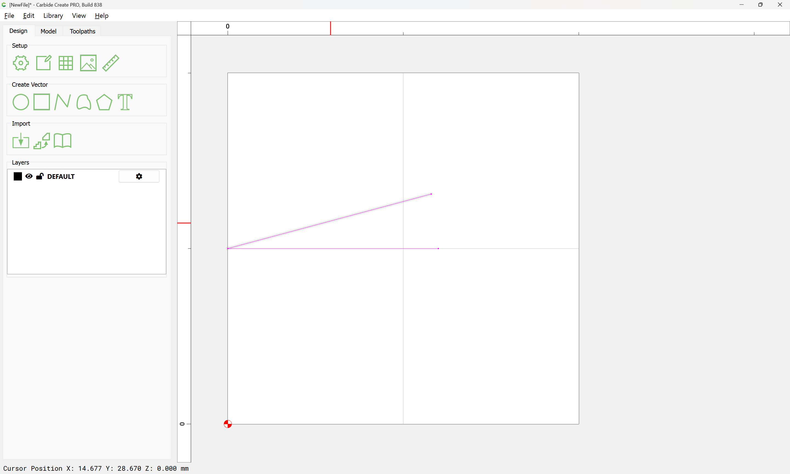
Task: Select the Polyline tool
Action: pyautogui.click(x=63, y=102)
